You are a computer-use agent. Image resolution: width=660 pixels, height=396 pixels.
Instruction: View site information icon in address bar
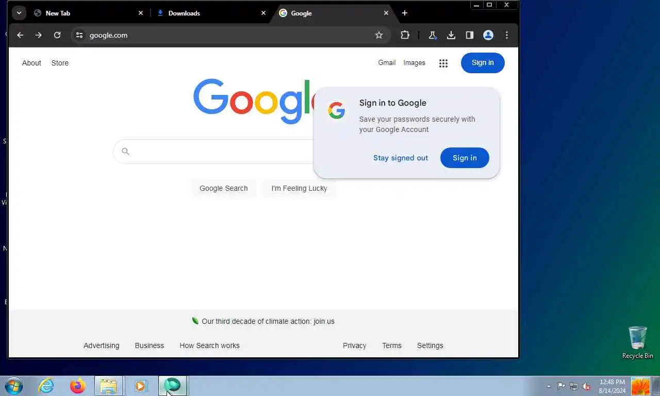click(79, 35)
